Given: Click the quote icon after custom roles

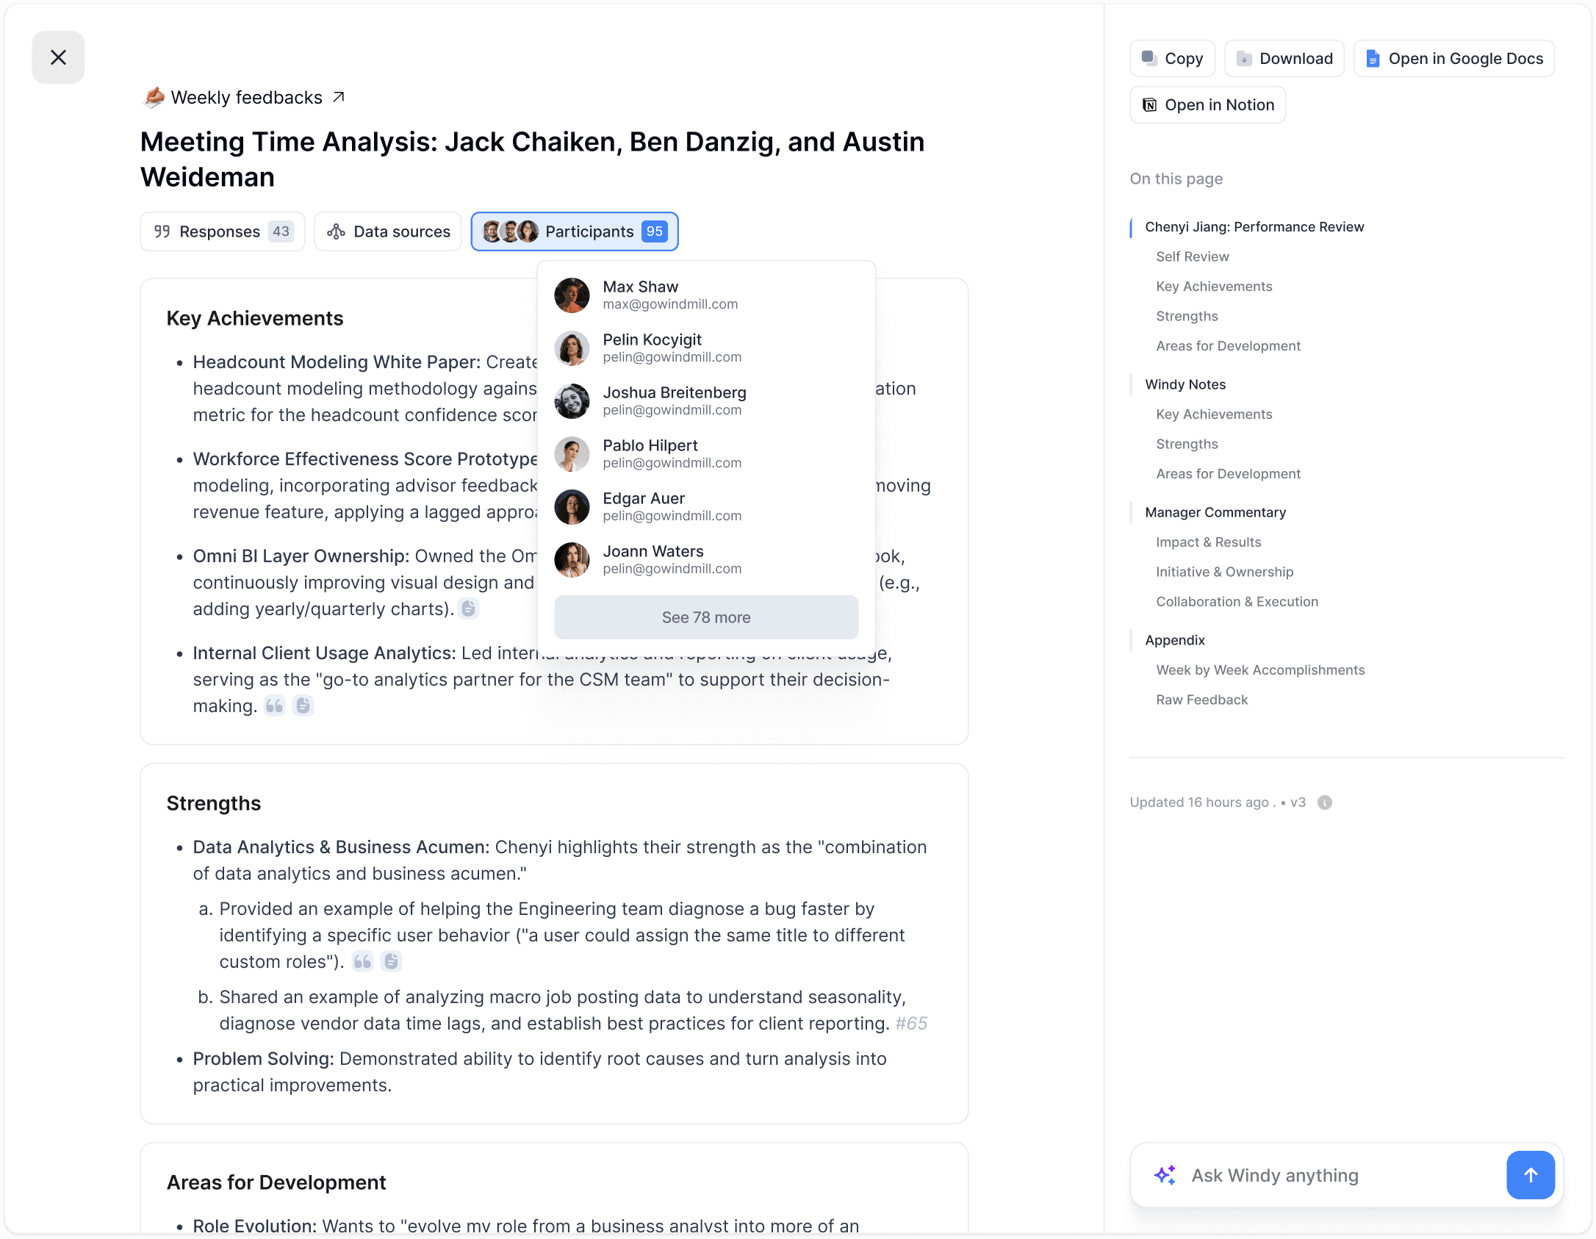Looking at the screenshot, I should [x=363, y=961].
